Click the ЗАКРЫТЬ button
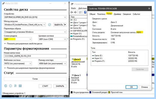This screenshot has width=156, height=99. click(x=60, y=86)
